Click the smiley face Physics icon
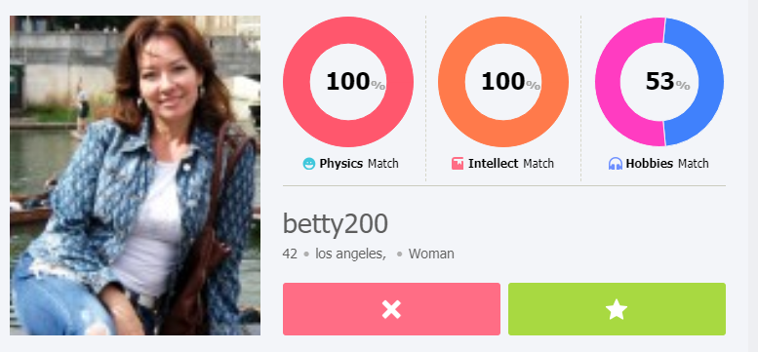 point(309,164)
